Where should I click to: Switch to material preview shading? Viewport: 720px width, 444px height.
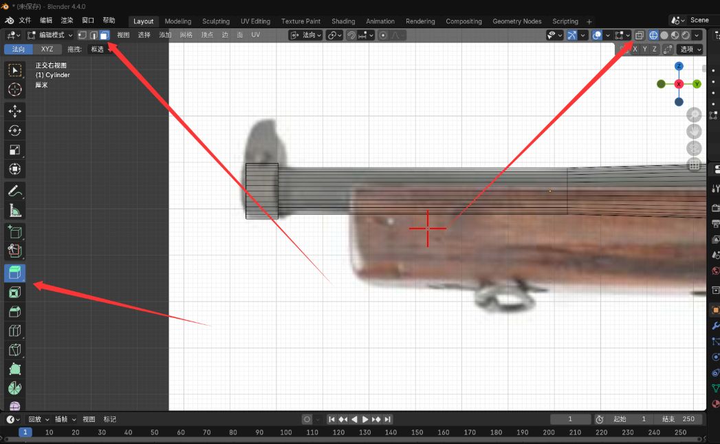(675, 35)
